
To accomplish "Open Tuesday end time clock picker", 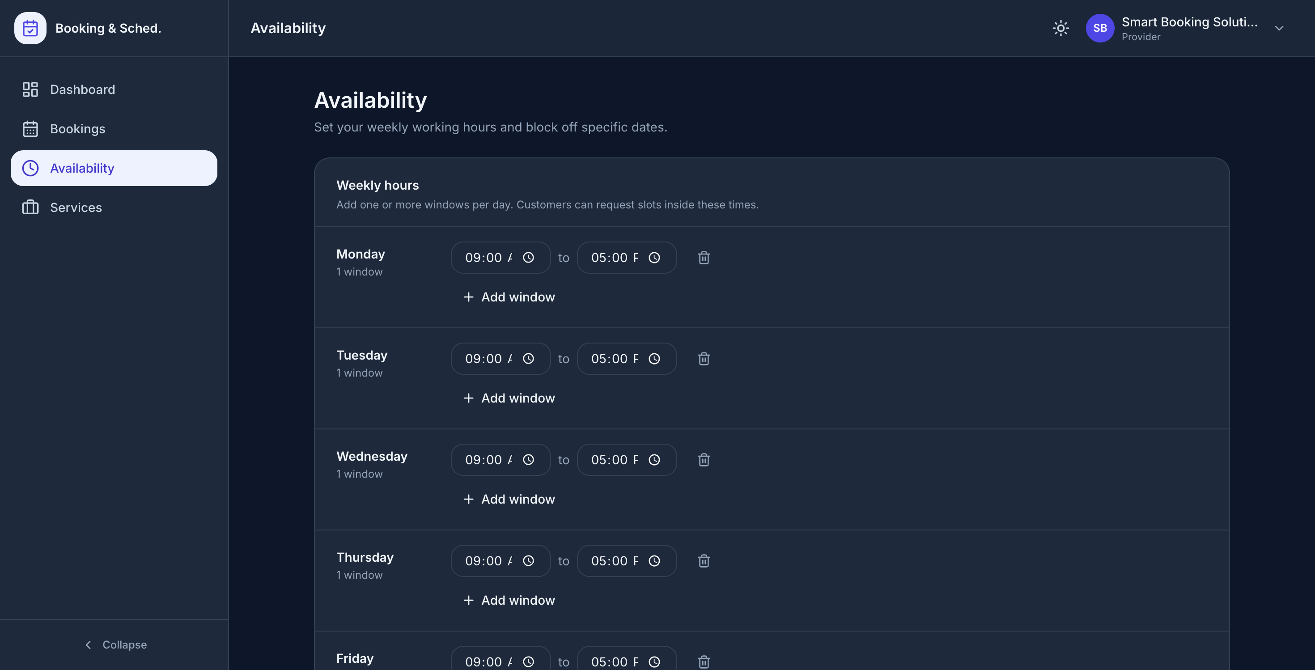I will [x=654, y=359].
